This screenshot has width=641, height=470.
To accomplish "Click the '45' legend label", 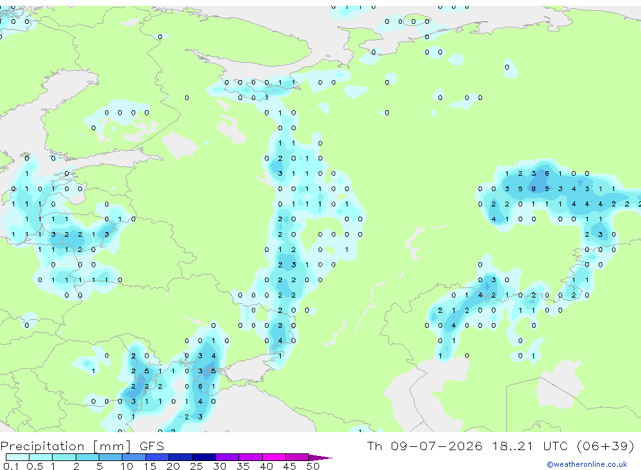I will [290, 466].
